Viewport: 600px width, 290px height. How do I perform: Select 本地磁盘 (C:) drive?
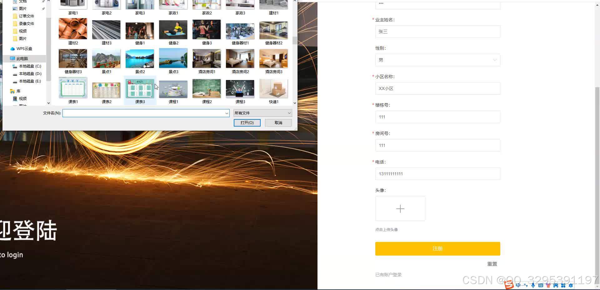tap(29, 66)
